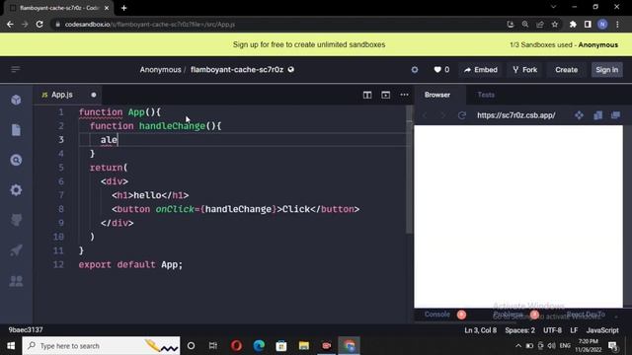Open Sandbox Info cube icon in sidebar
Image resolution: width=632 pixels, height=355 pixels.
pyautogui.click(x=16, y=100)
